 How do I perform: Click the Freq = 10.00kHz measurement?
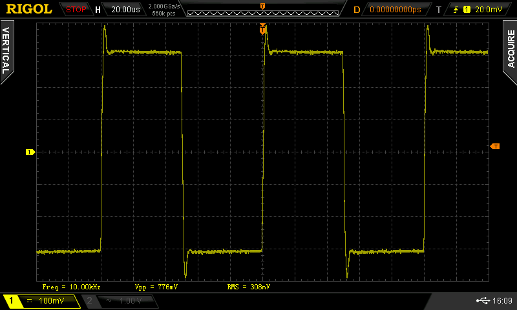pos(71,287)
